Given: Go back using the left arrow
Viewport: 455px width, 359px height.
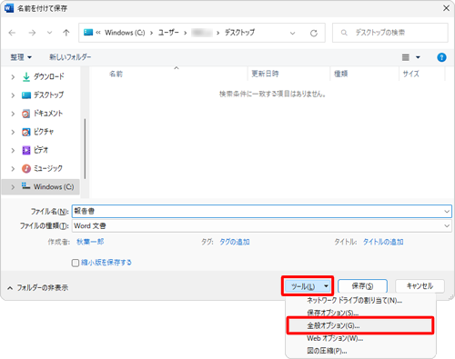Looking at the screenshot, I should [x=12, y=33].
